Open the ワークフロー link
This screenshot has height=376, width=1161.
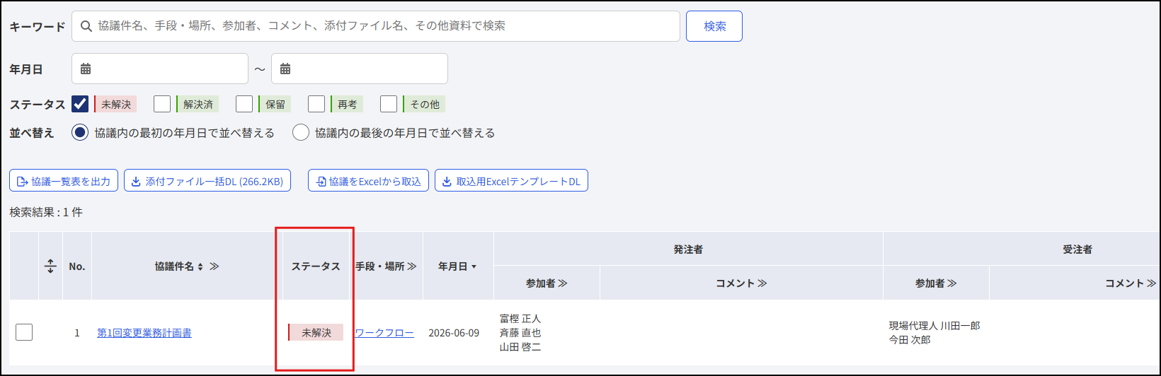[x=384, y=333]
